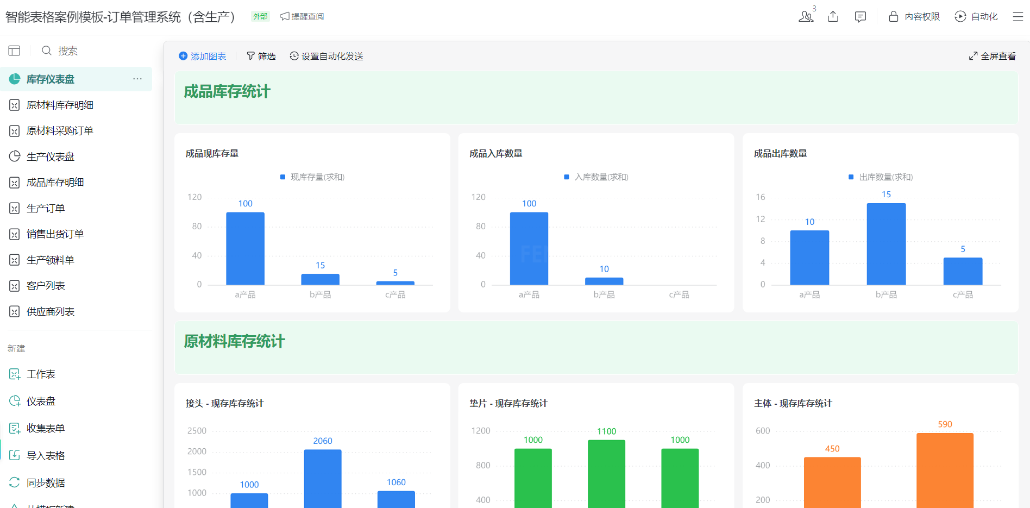Screen dimensions: 1030x508
Task: Click 全屏查看 fullscreen button
Action: click(x=992, y=56)
